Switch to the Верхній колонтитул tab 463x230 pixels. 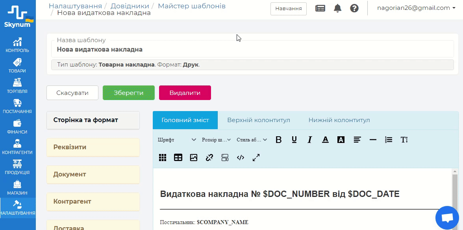pos(258,120)
